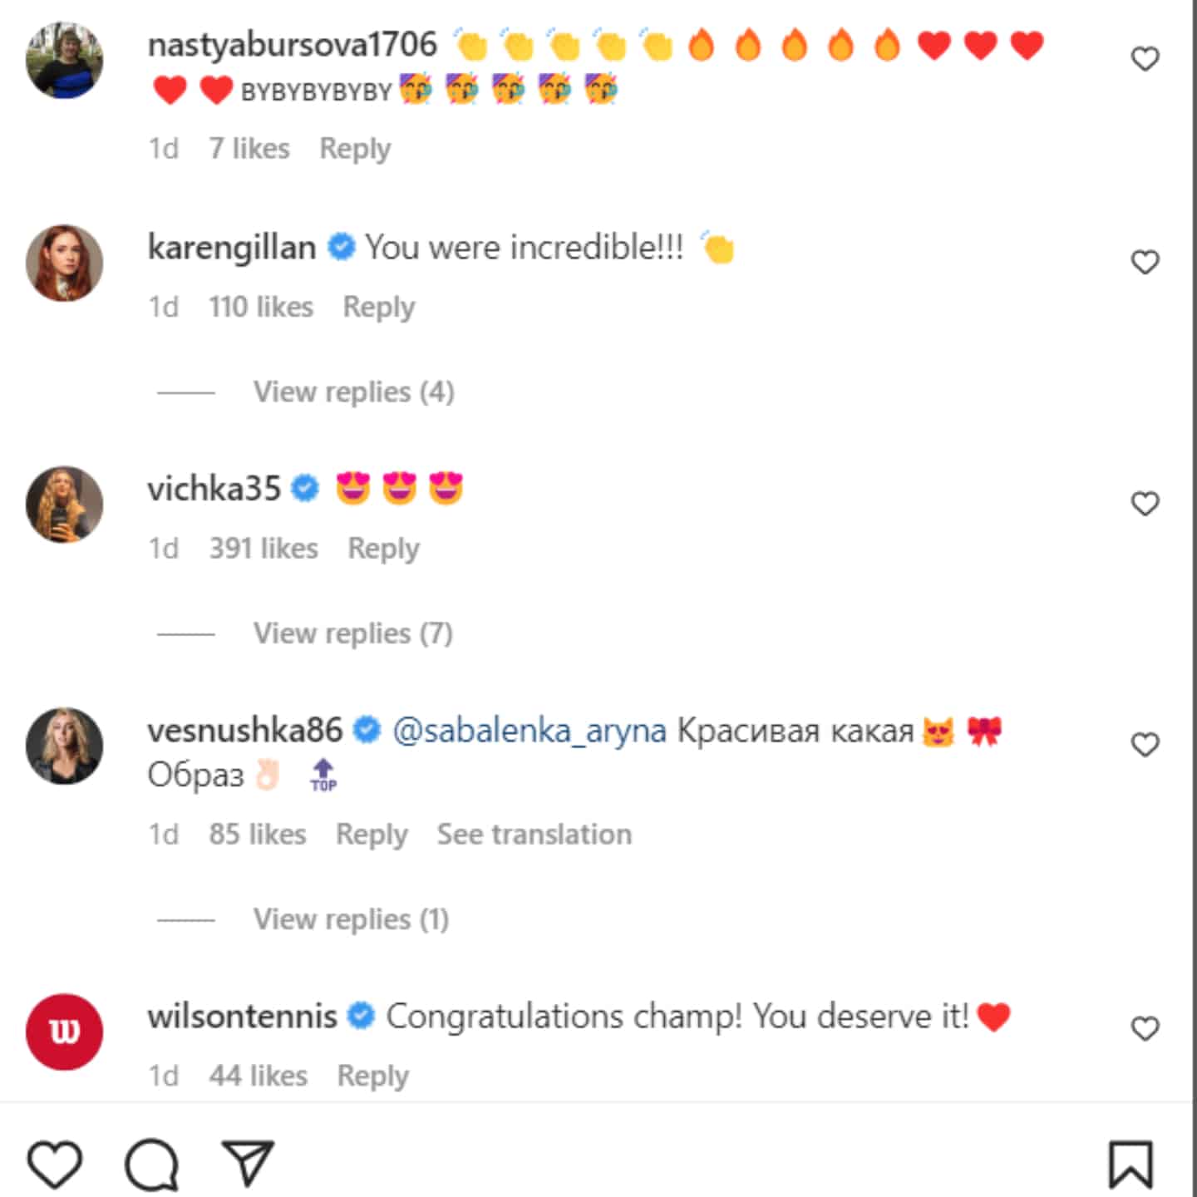Save post with bookmark icon
This screenshot has height=1197, width=1197.
pos(1130,1165)
